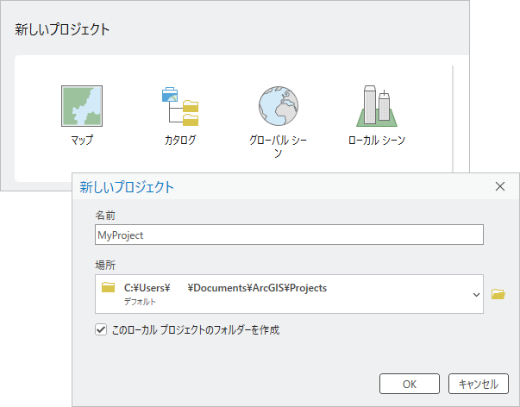Click the マップ text label

(82, 140)
